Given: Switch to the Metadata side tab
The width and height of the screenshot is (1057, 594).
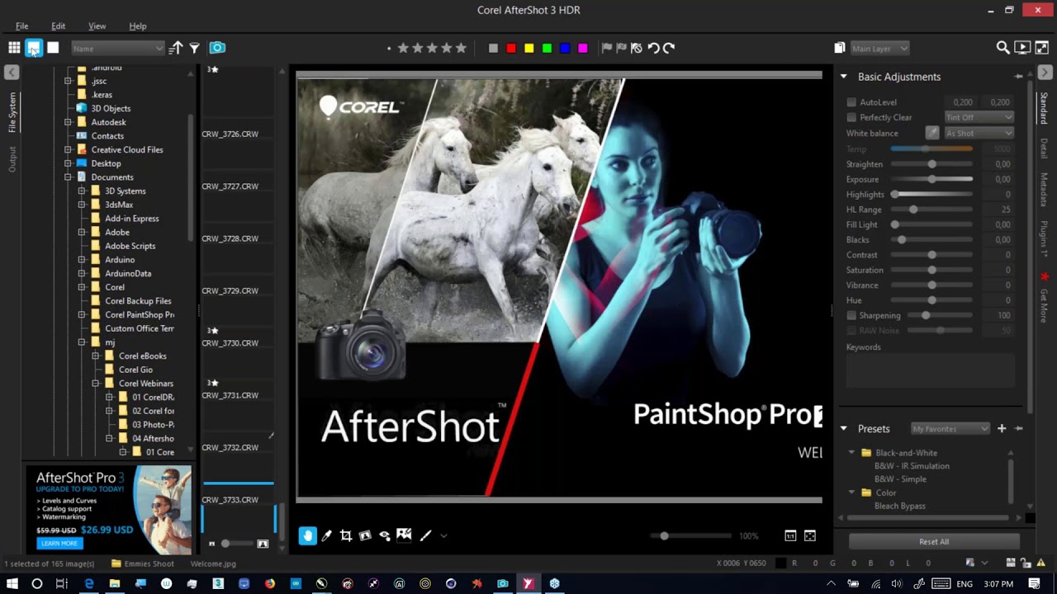Looking at the screenshot, I should pyautogui.click(x=1044, y=190).
